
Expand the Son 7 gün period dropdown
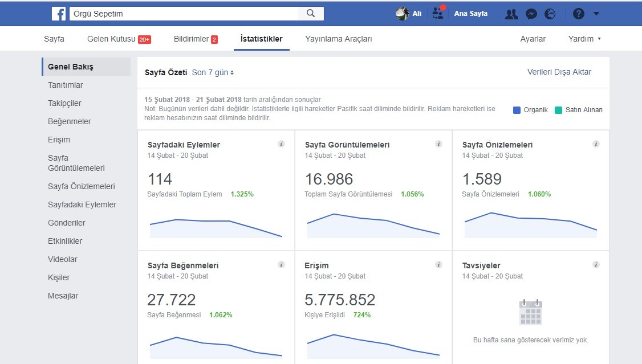[213, 72]
